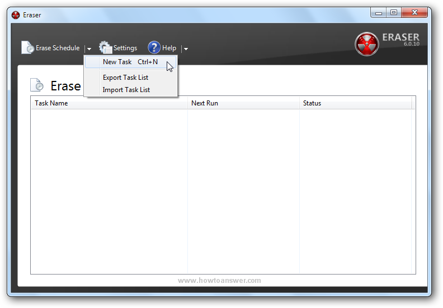Sort by Task Name column header
The height and width of the screenshot is (308, 443).
[109, 103]
